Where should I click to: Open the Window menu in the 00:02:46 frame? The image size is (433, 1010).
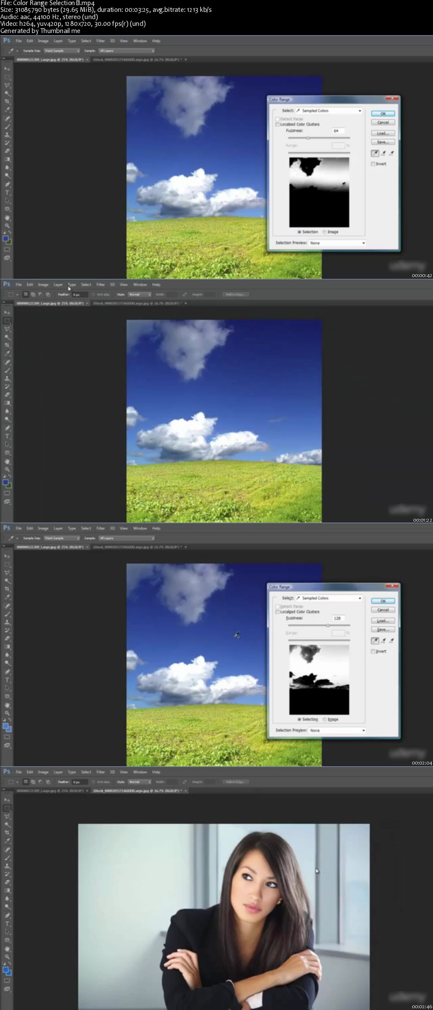pos(140,772)
